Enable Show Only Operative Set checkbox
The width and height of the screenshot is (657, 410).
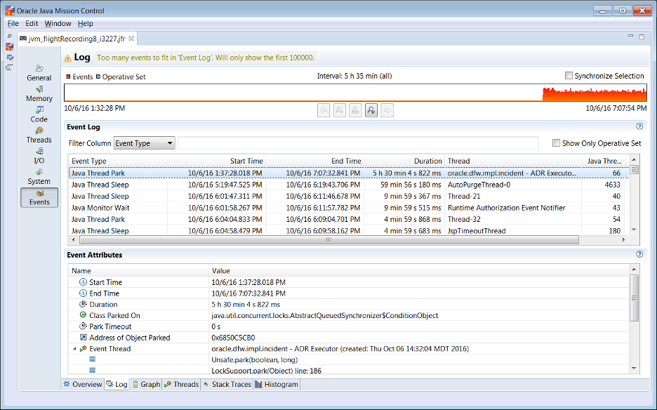(556, 143)
